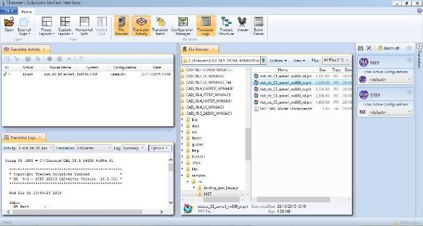Click the file list horizontal scrollbar
The image size is (423, 226).
[x=293, y=200]
